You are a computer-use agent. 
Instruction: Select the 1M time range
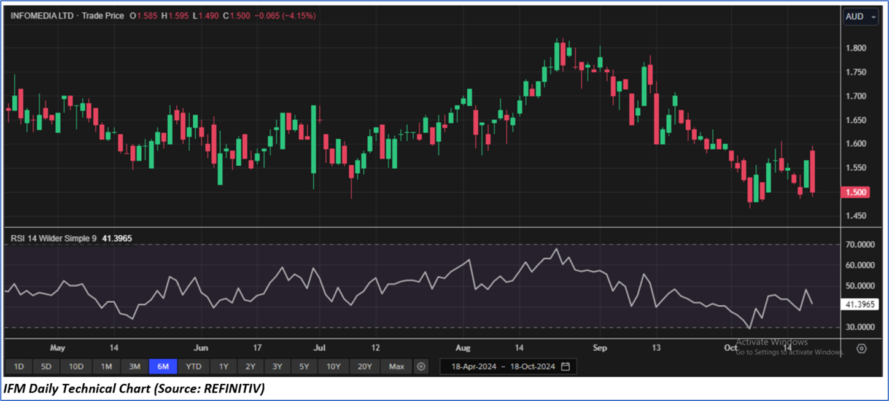tap(106, 367)
